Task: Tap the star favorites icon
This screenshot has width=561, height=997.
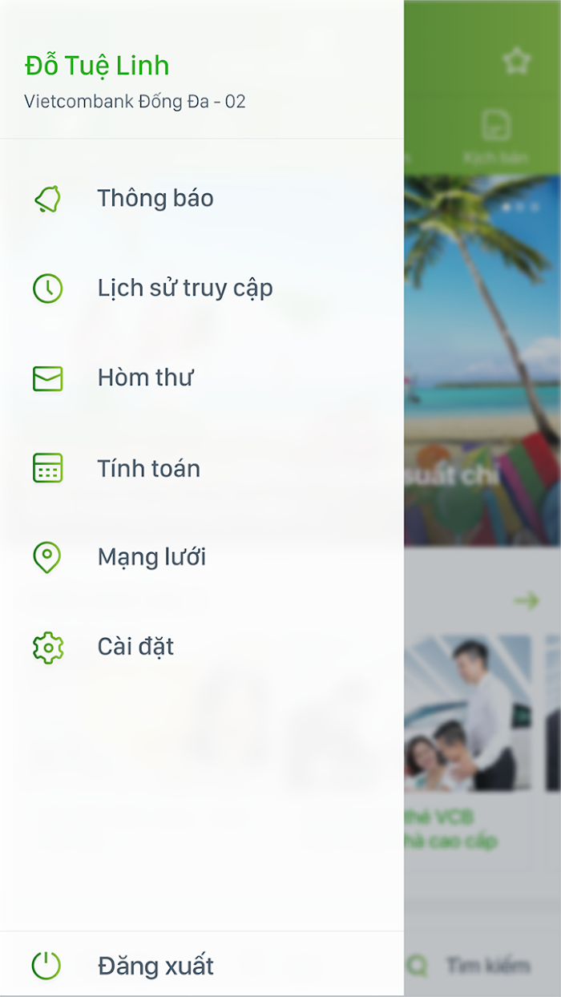Action: click(516, 61)
